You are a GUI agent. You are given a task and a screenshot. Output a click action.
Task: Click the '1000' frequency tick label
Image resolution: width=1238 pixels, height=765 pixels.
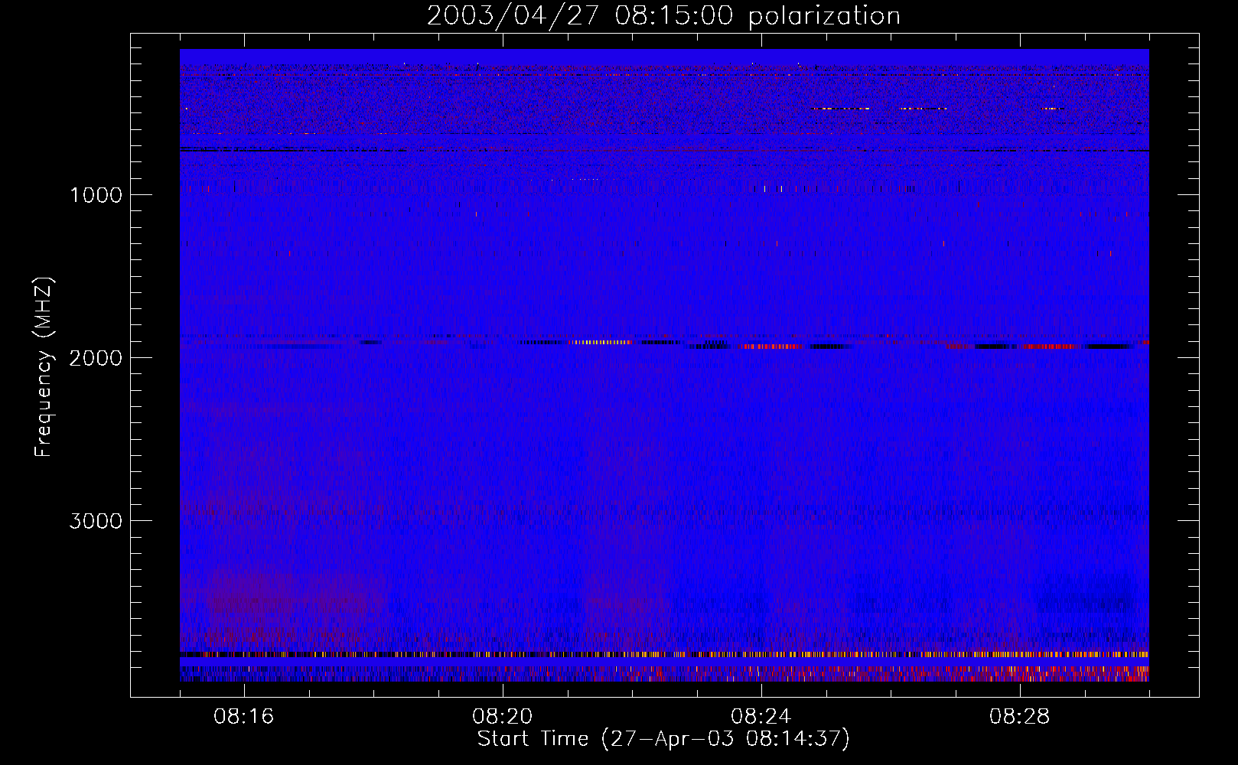96,195
